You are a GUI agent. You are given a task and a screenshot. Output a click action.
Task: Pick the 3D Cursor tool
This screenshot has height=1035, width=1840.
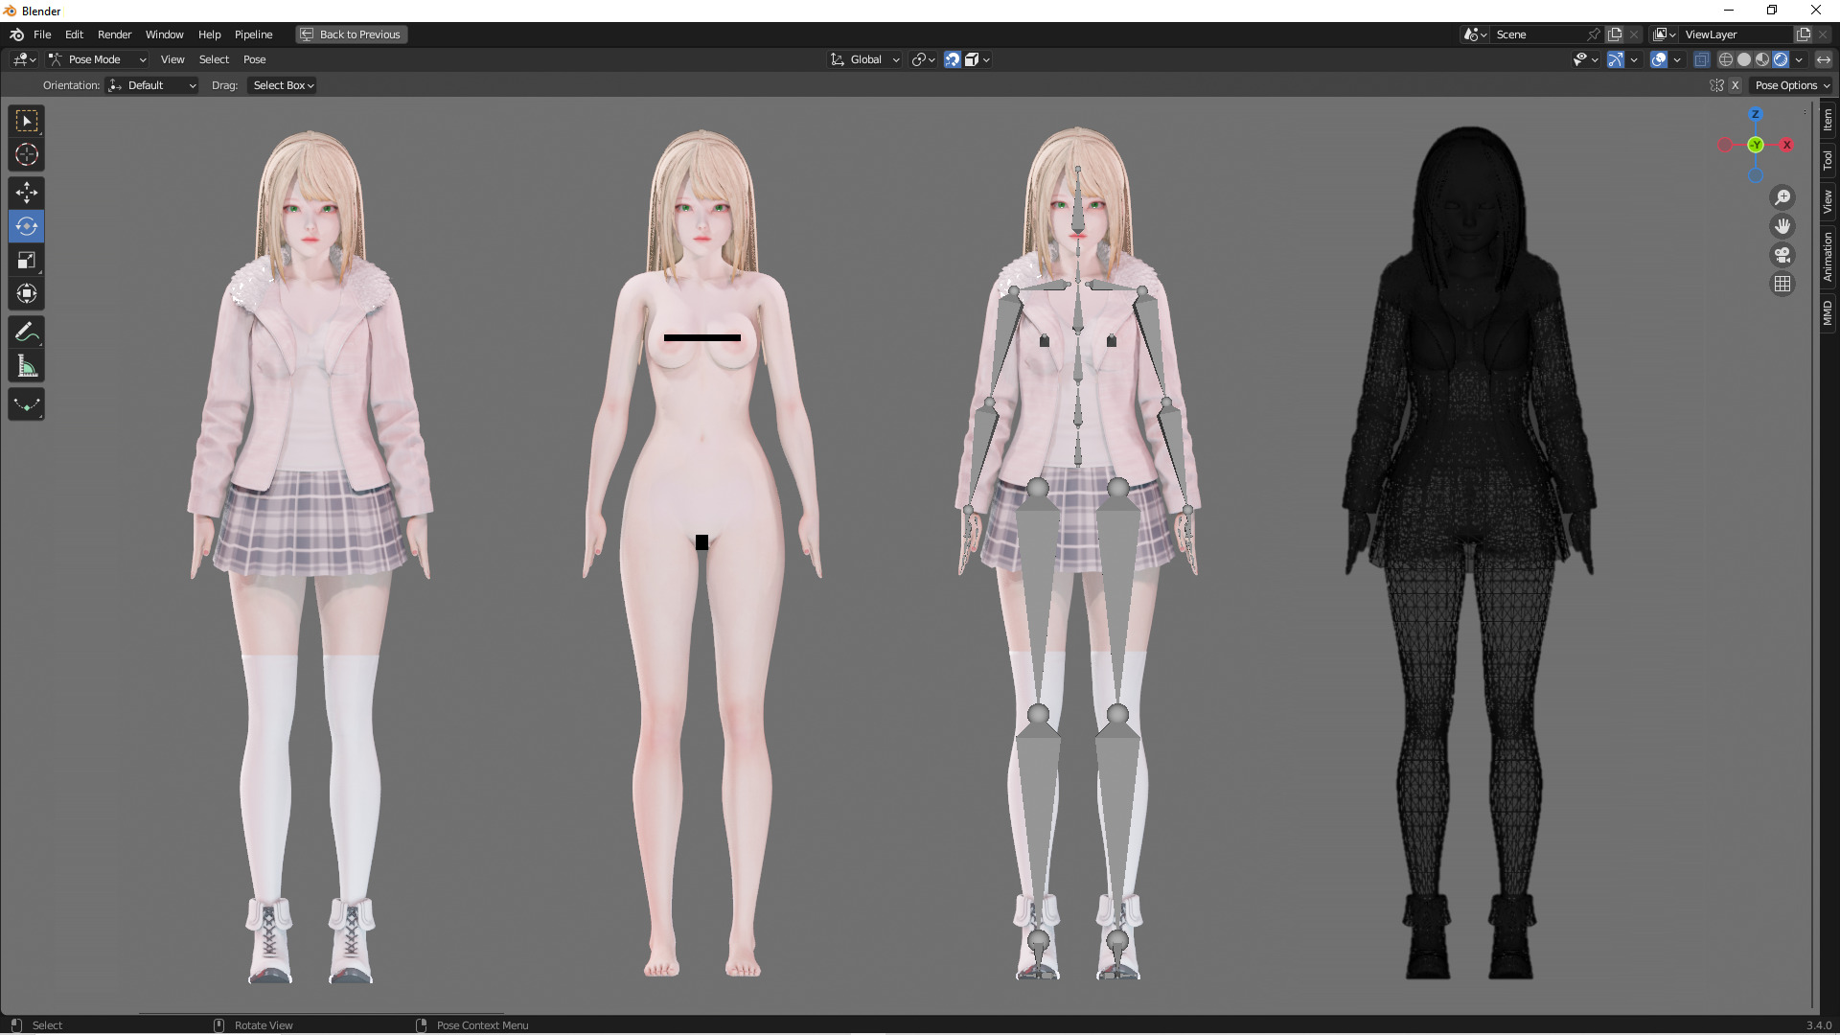pos(27,154)
